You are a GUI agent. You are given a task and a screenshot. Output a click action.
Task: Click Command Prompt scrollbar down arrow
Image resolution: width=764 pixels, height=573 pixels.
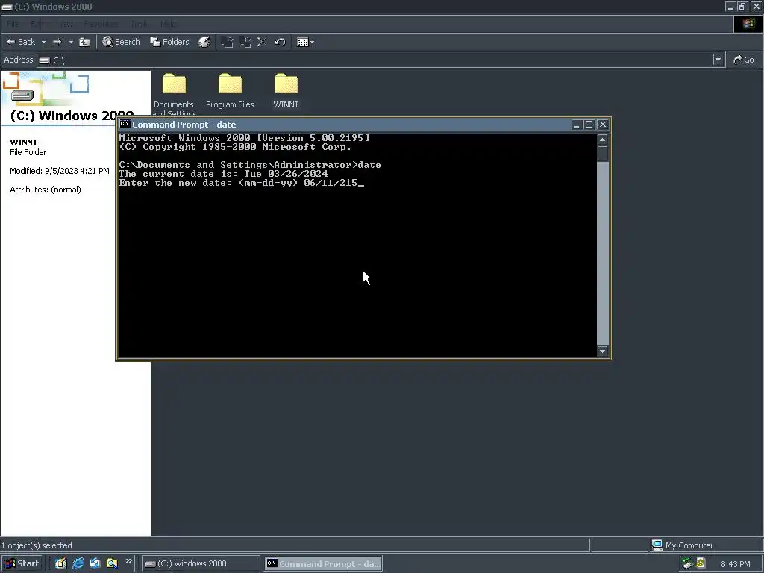pos(603,351)
